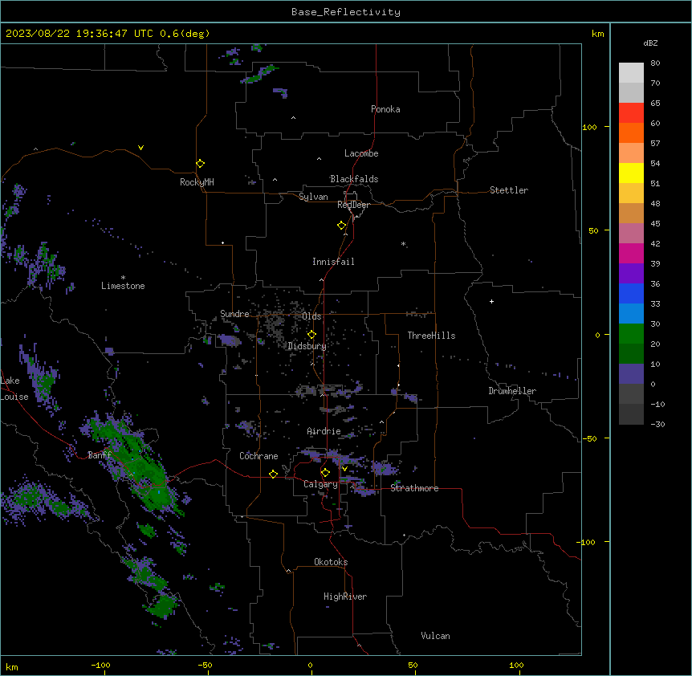
Task: Select the white top swatch in dBZ legend
Action: (x=631, y=72)
